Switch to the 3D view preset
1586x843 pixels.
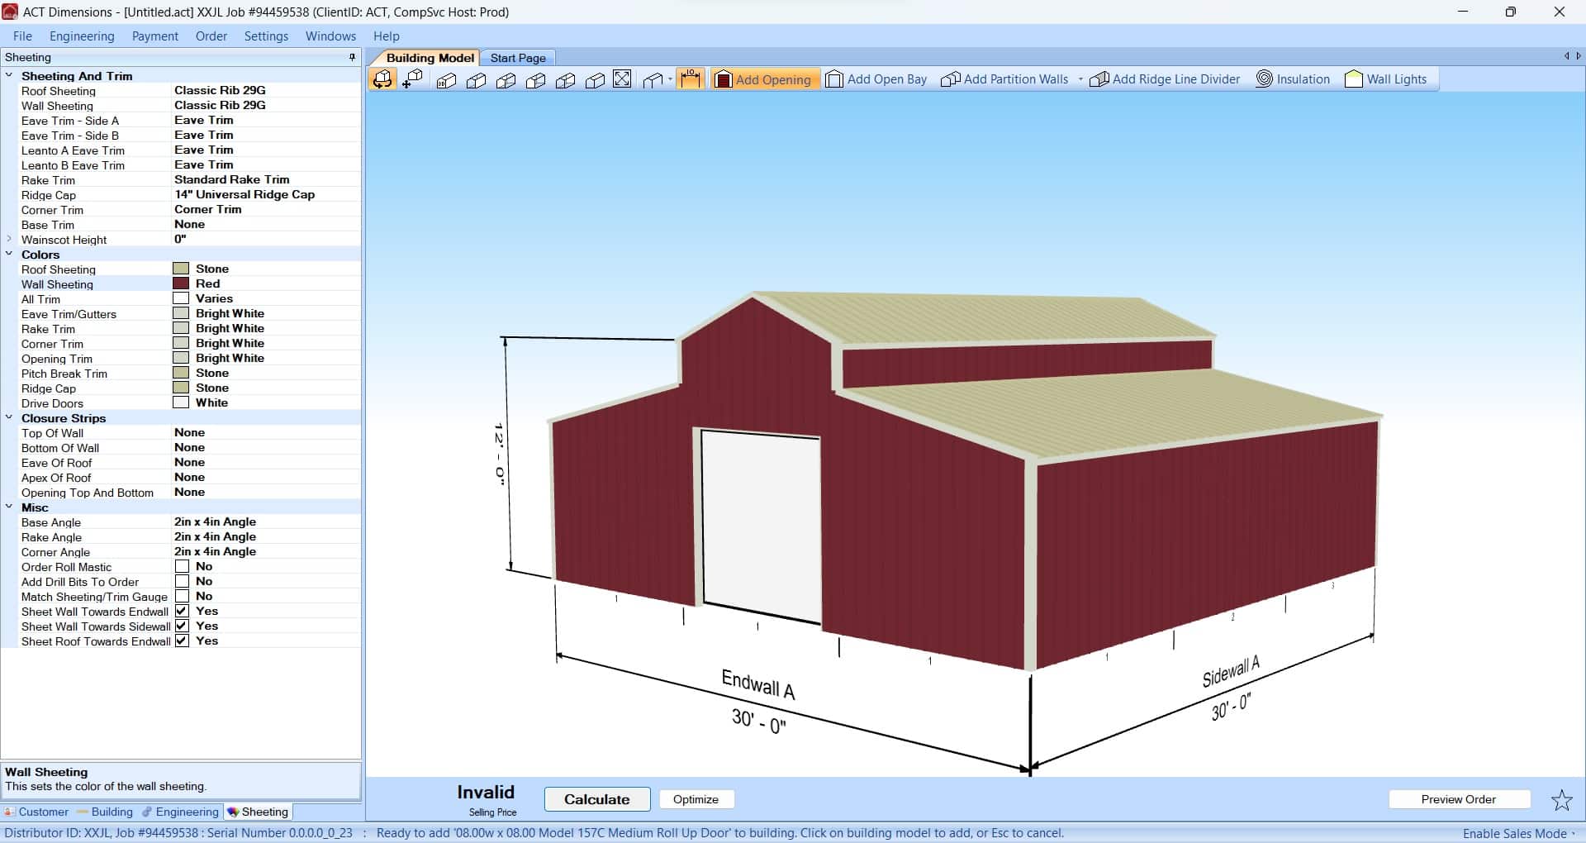447,80
